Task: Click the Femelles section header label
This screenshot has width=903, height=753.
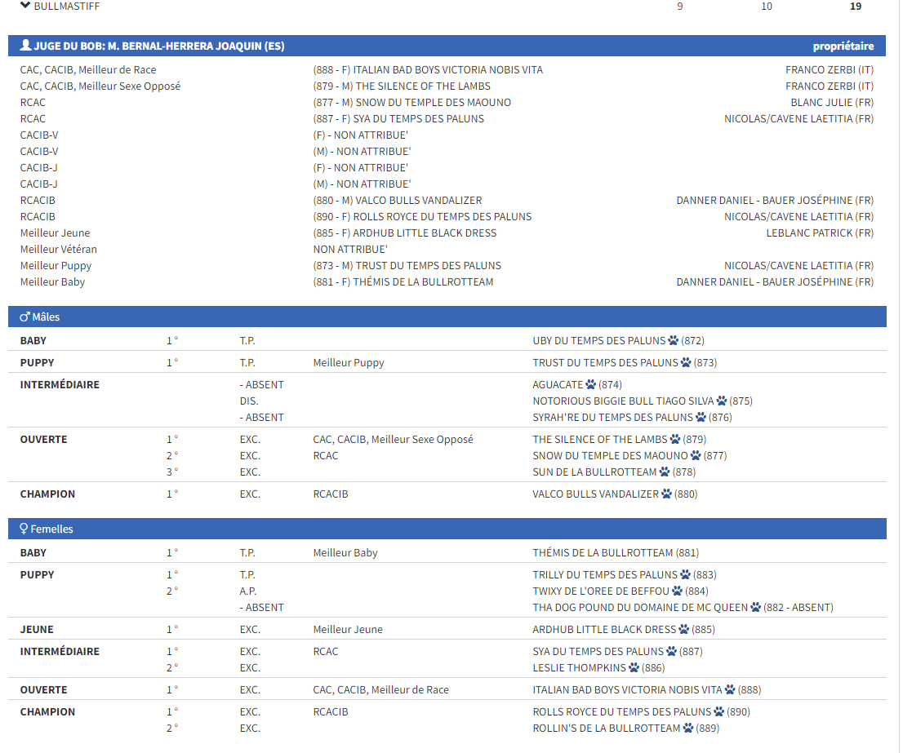Action: (51, 529)
